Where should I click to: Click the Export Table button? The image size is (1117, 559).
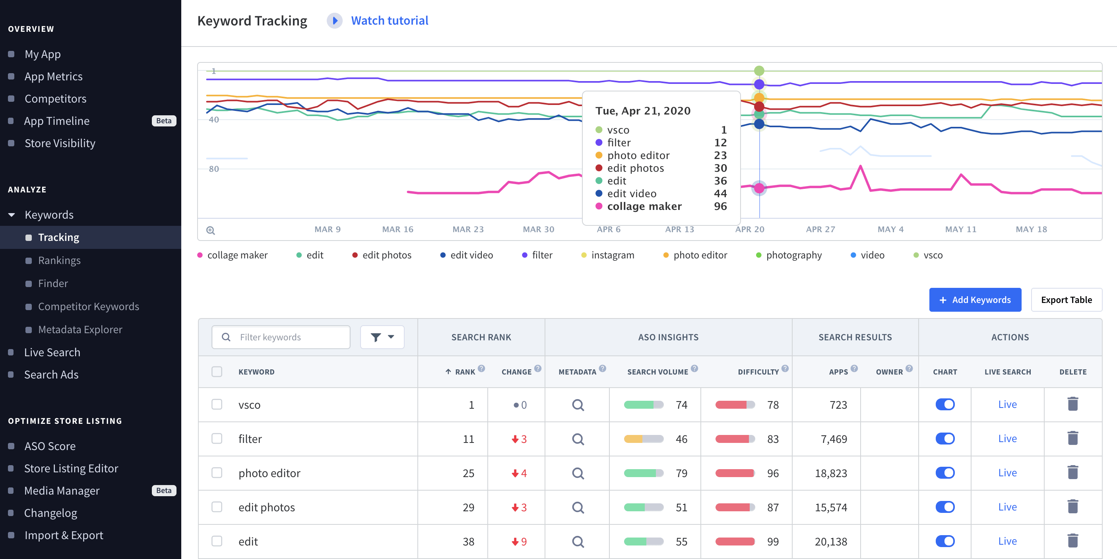coord(1067,299)
